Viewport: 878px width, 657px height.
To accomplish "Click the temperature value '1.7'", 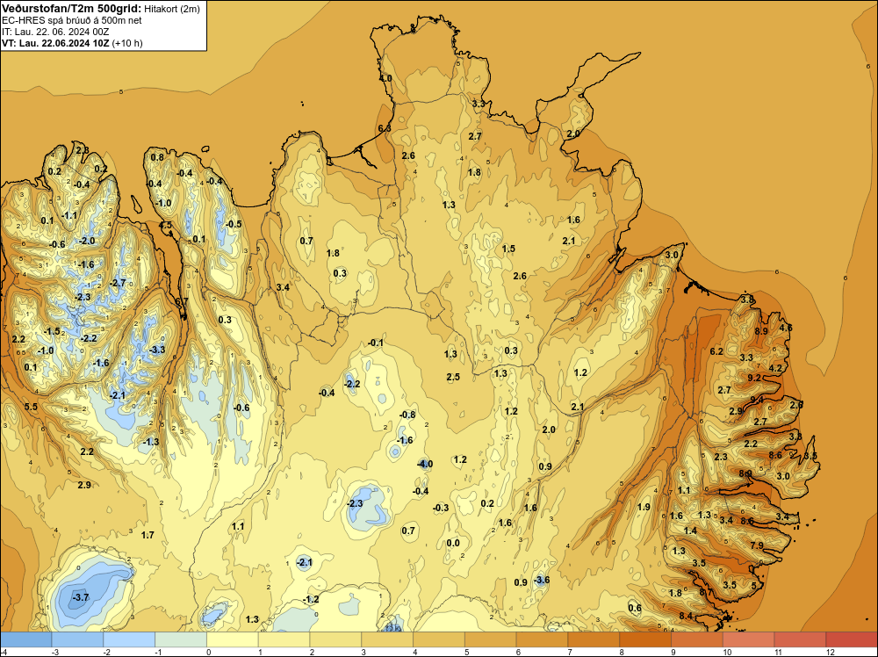I will (148, 536).
